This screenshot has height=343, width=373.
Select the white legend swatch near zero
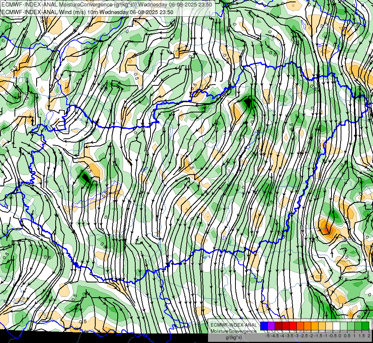336,326
